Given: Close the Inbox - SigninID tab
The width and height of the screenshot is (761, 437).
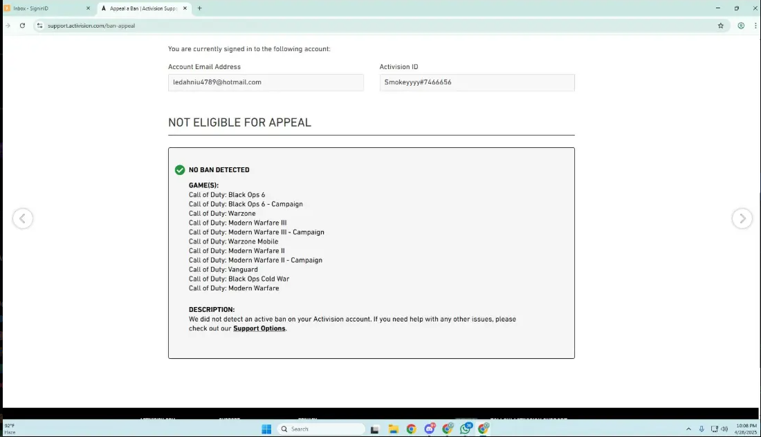Looking at the screenshot, I should [x=88, y=8].
